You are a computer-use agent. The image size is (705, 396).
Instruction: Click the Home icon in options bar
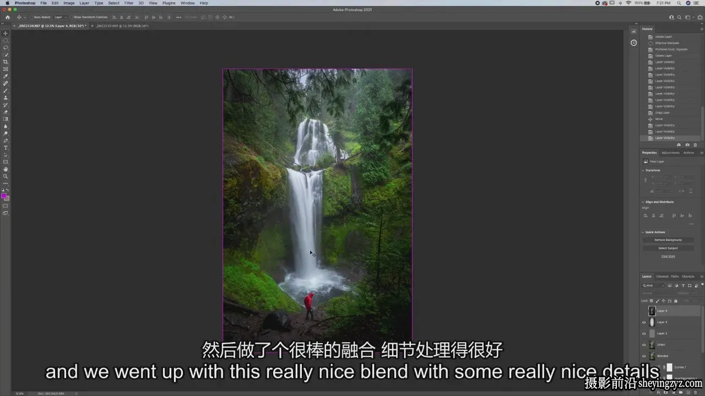8,17
